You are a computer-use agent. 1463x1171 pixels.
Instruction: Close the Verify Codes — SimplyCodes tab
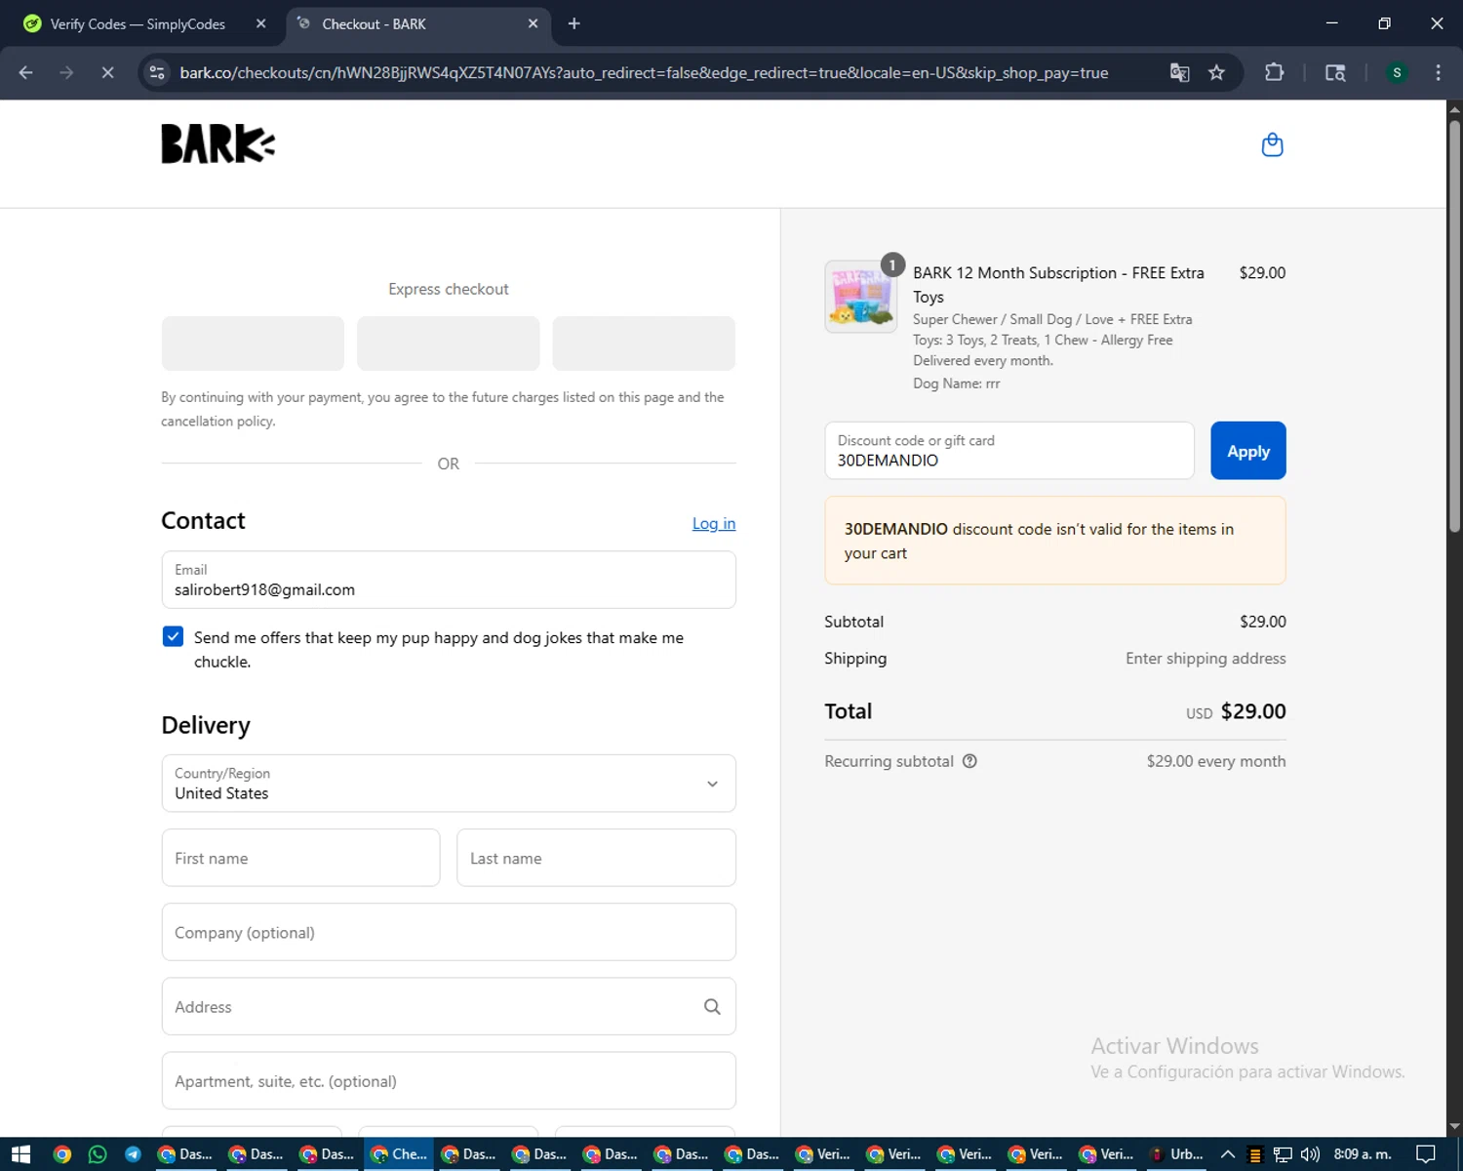[260, 23]
